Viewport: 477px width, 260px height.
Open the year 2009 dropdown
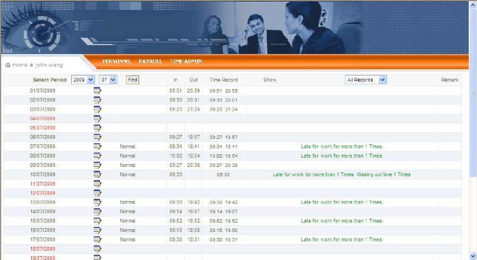(x=83, y=80)
